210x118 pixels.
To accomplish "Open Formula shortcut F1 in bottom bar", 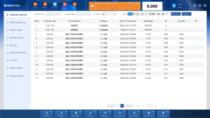I will (47, 114).
